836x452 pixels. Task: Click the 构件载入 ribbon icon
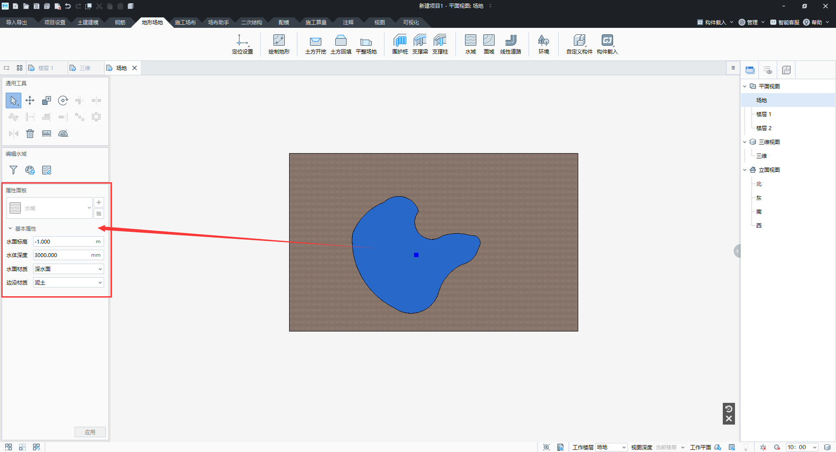607,44
